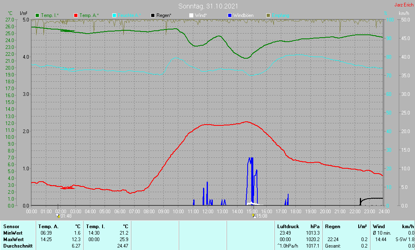415x250 pixels.
Task: Click the 'Luftdruck' table header
Action: pos(288,227)
